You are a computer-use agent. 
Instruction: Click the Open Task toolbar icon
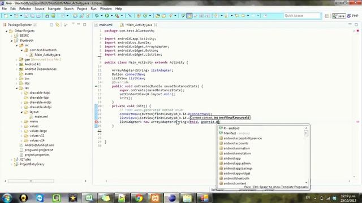tap(163, 16)
